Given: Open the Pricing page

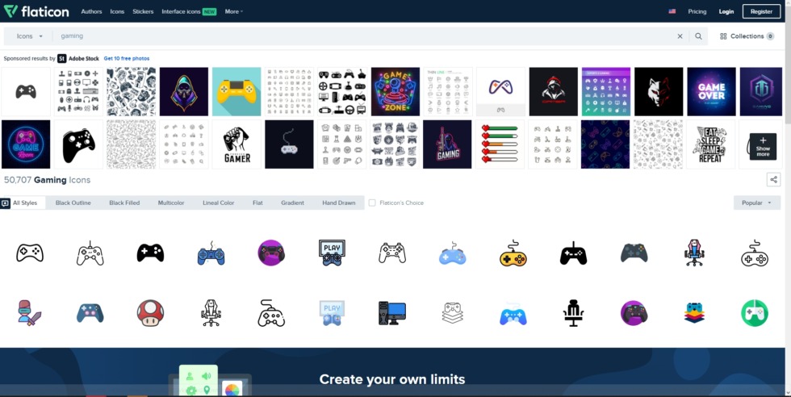Looking at the screenshot, I should pyautogui.click(x=697, y=11).
